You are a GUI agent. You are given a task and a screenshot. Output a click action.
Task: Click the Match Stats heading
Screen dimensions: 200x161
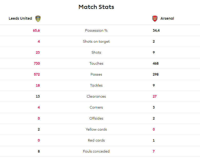tap(96, 7)
